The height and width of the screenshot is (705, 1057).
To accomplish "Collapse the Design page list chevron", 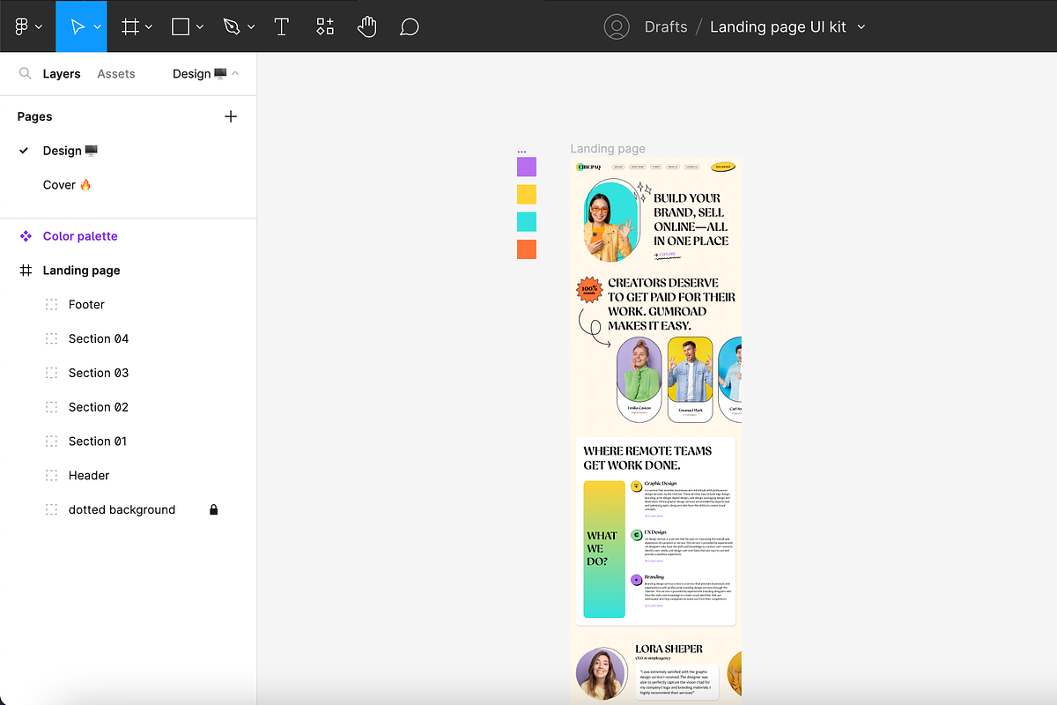I will (x=235, y=74).
